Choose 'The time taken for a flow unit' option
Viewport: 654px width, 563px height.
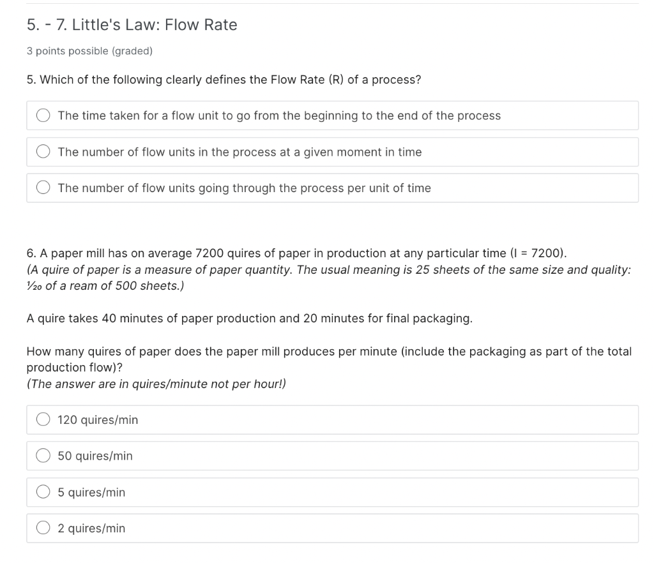click(x=43, y=115)
